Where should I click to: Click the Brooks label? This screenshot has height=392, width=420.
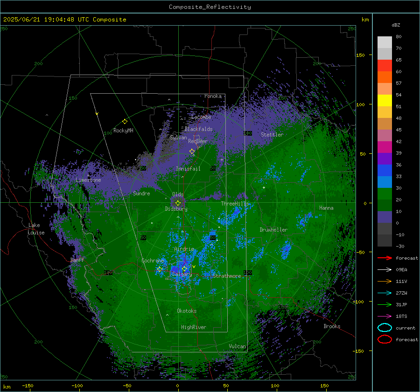click(x=332, y=326)
